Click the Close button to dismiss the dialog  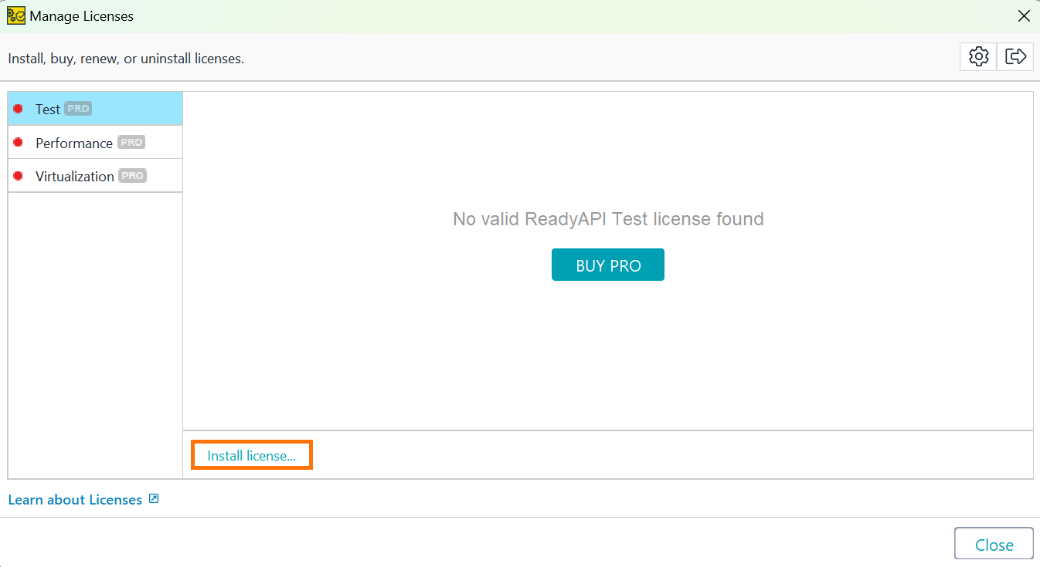tap(994, 543)
